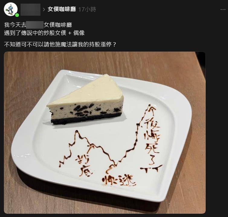Image resolution: width=228 pixels, height=217 pixels.
Task: Click the Oreo cheesecake slice in photo
Action: coord(85,100)
